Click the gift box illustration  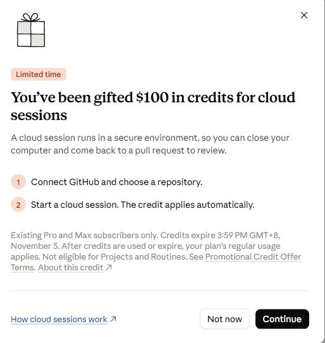tap(31, 30)
